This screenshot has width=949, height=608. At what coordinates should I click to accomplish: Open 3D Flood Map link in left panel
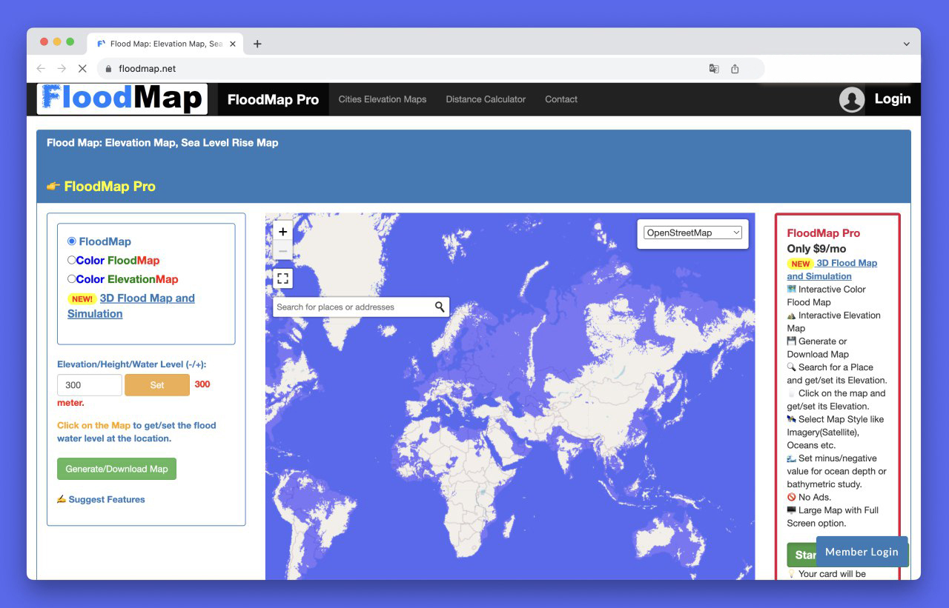[x=131, y=306]
